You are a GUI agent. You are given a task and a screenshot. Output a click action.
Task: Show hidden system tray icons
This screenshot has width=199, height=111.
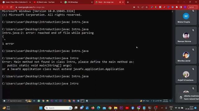pyautogui.click(x=162, y=108)
